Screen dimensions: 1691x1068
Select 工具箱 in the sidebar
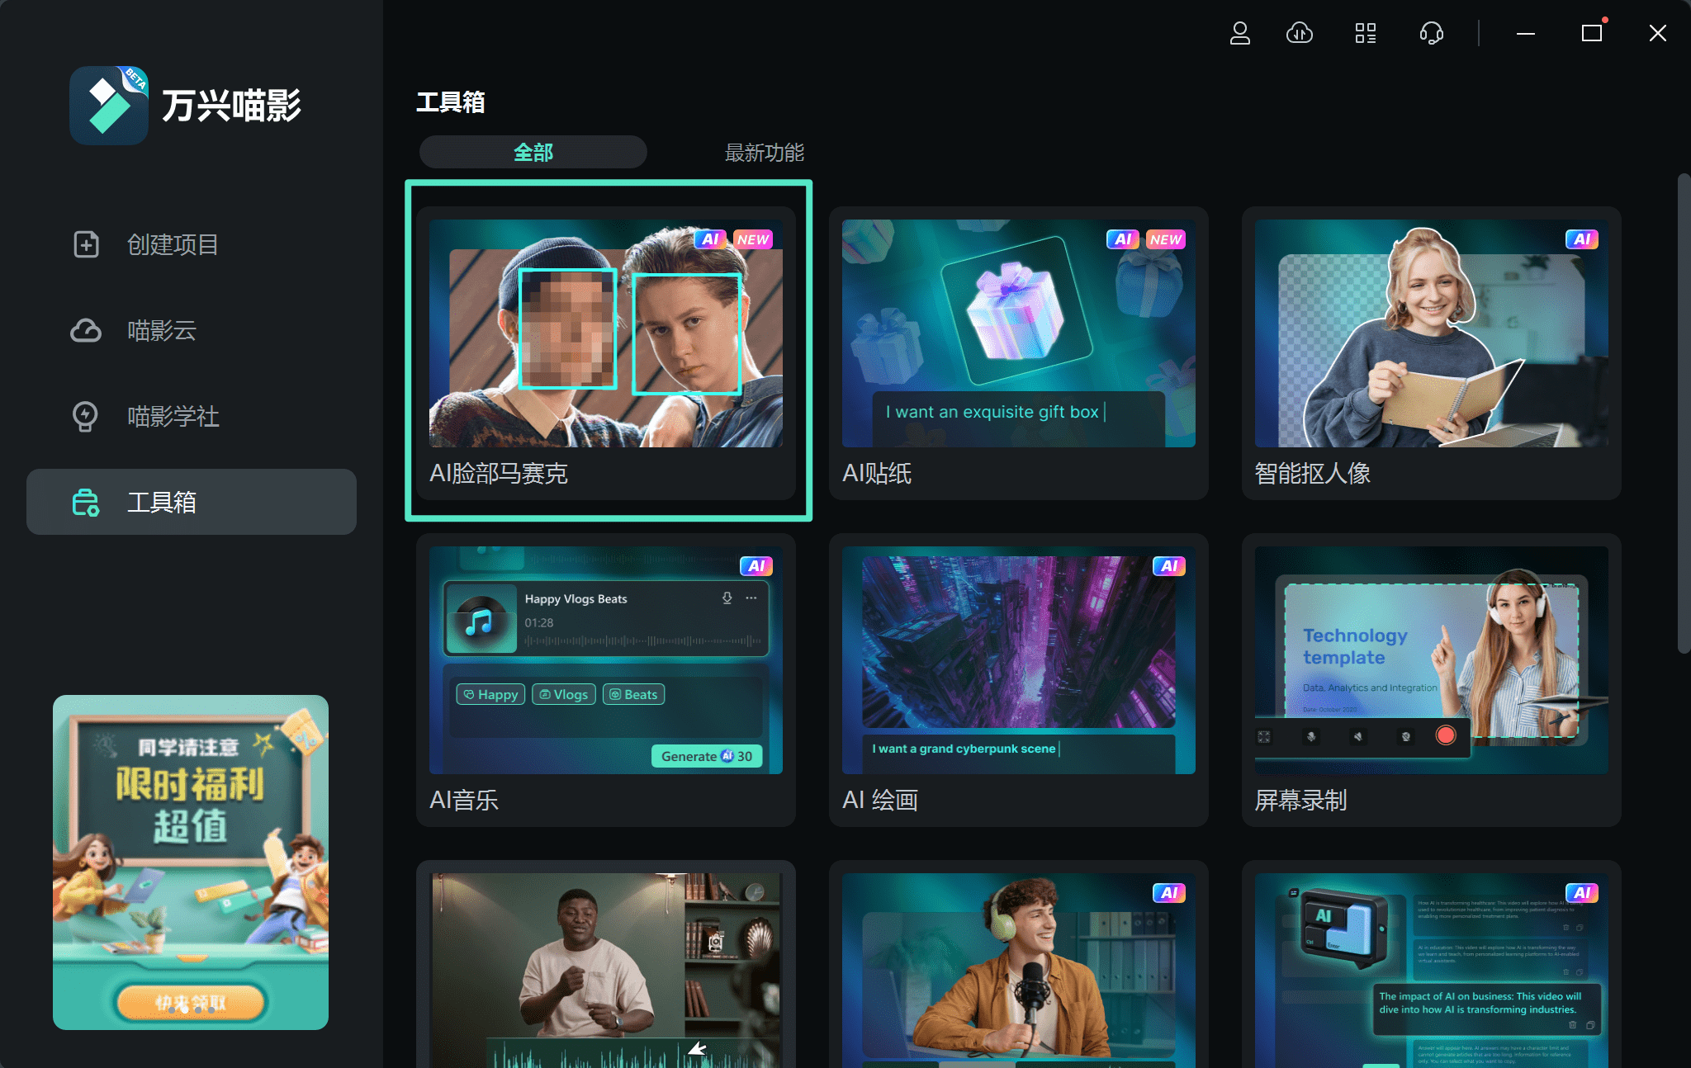click(192, 502)
